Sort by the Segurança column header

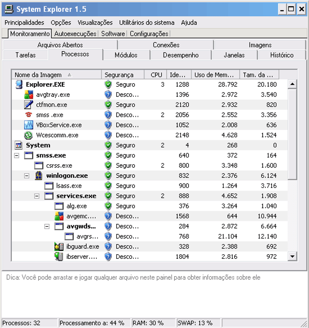[x=123, y=75]
